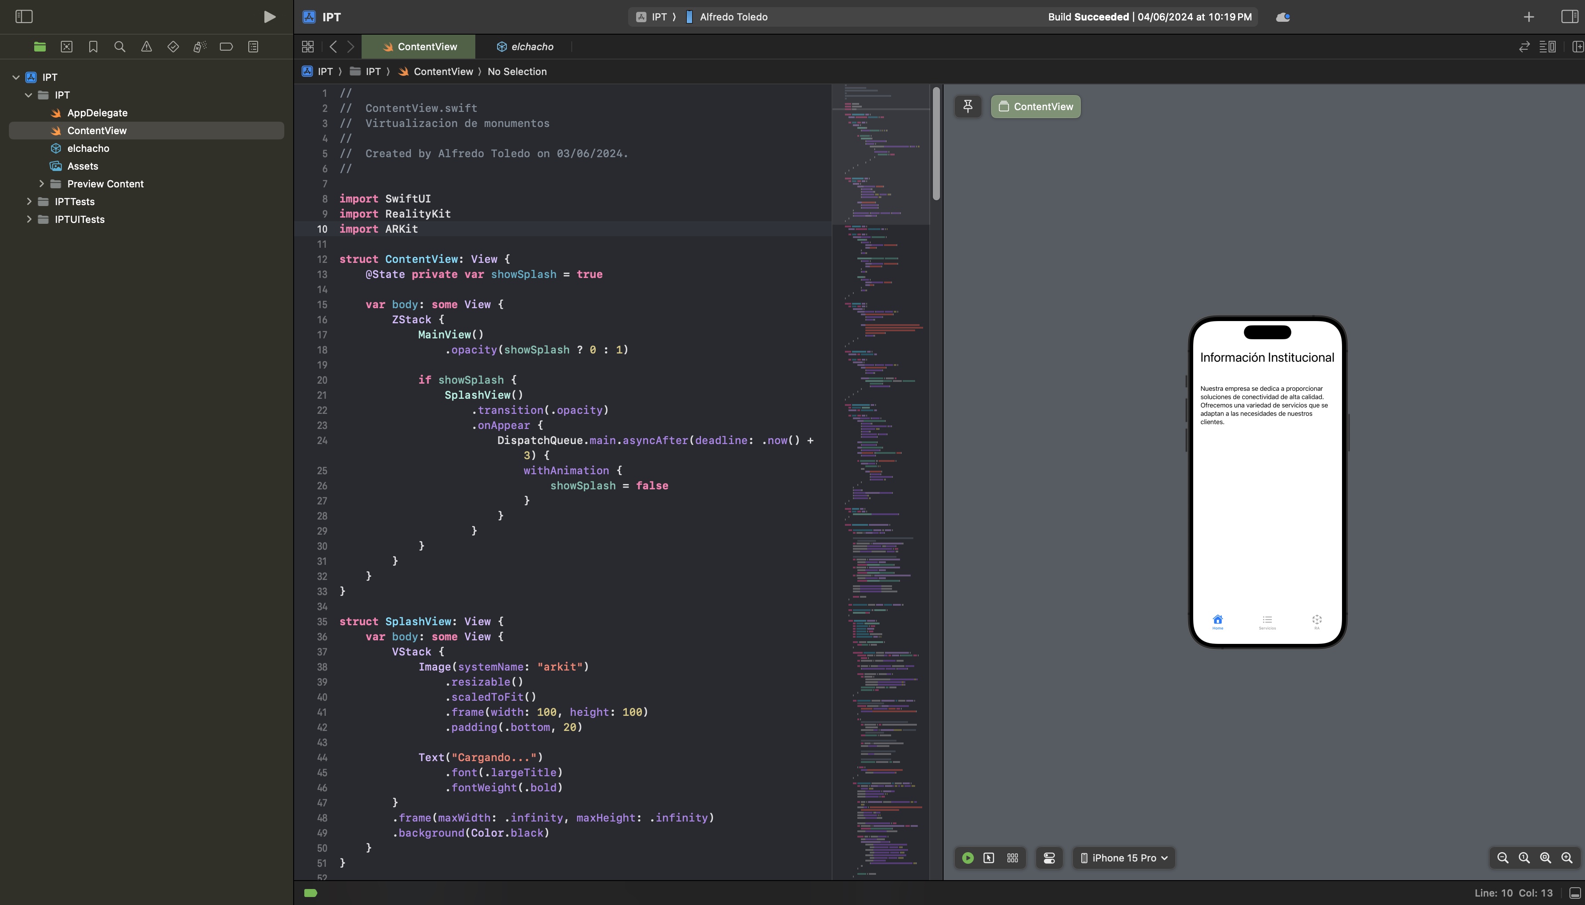Image resolution: width=1585 pixels, height=905 pixels.
Task: Click IPT folder in jump bar
Action: click(x=366, y=71)
